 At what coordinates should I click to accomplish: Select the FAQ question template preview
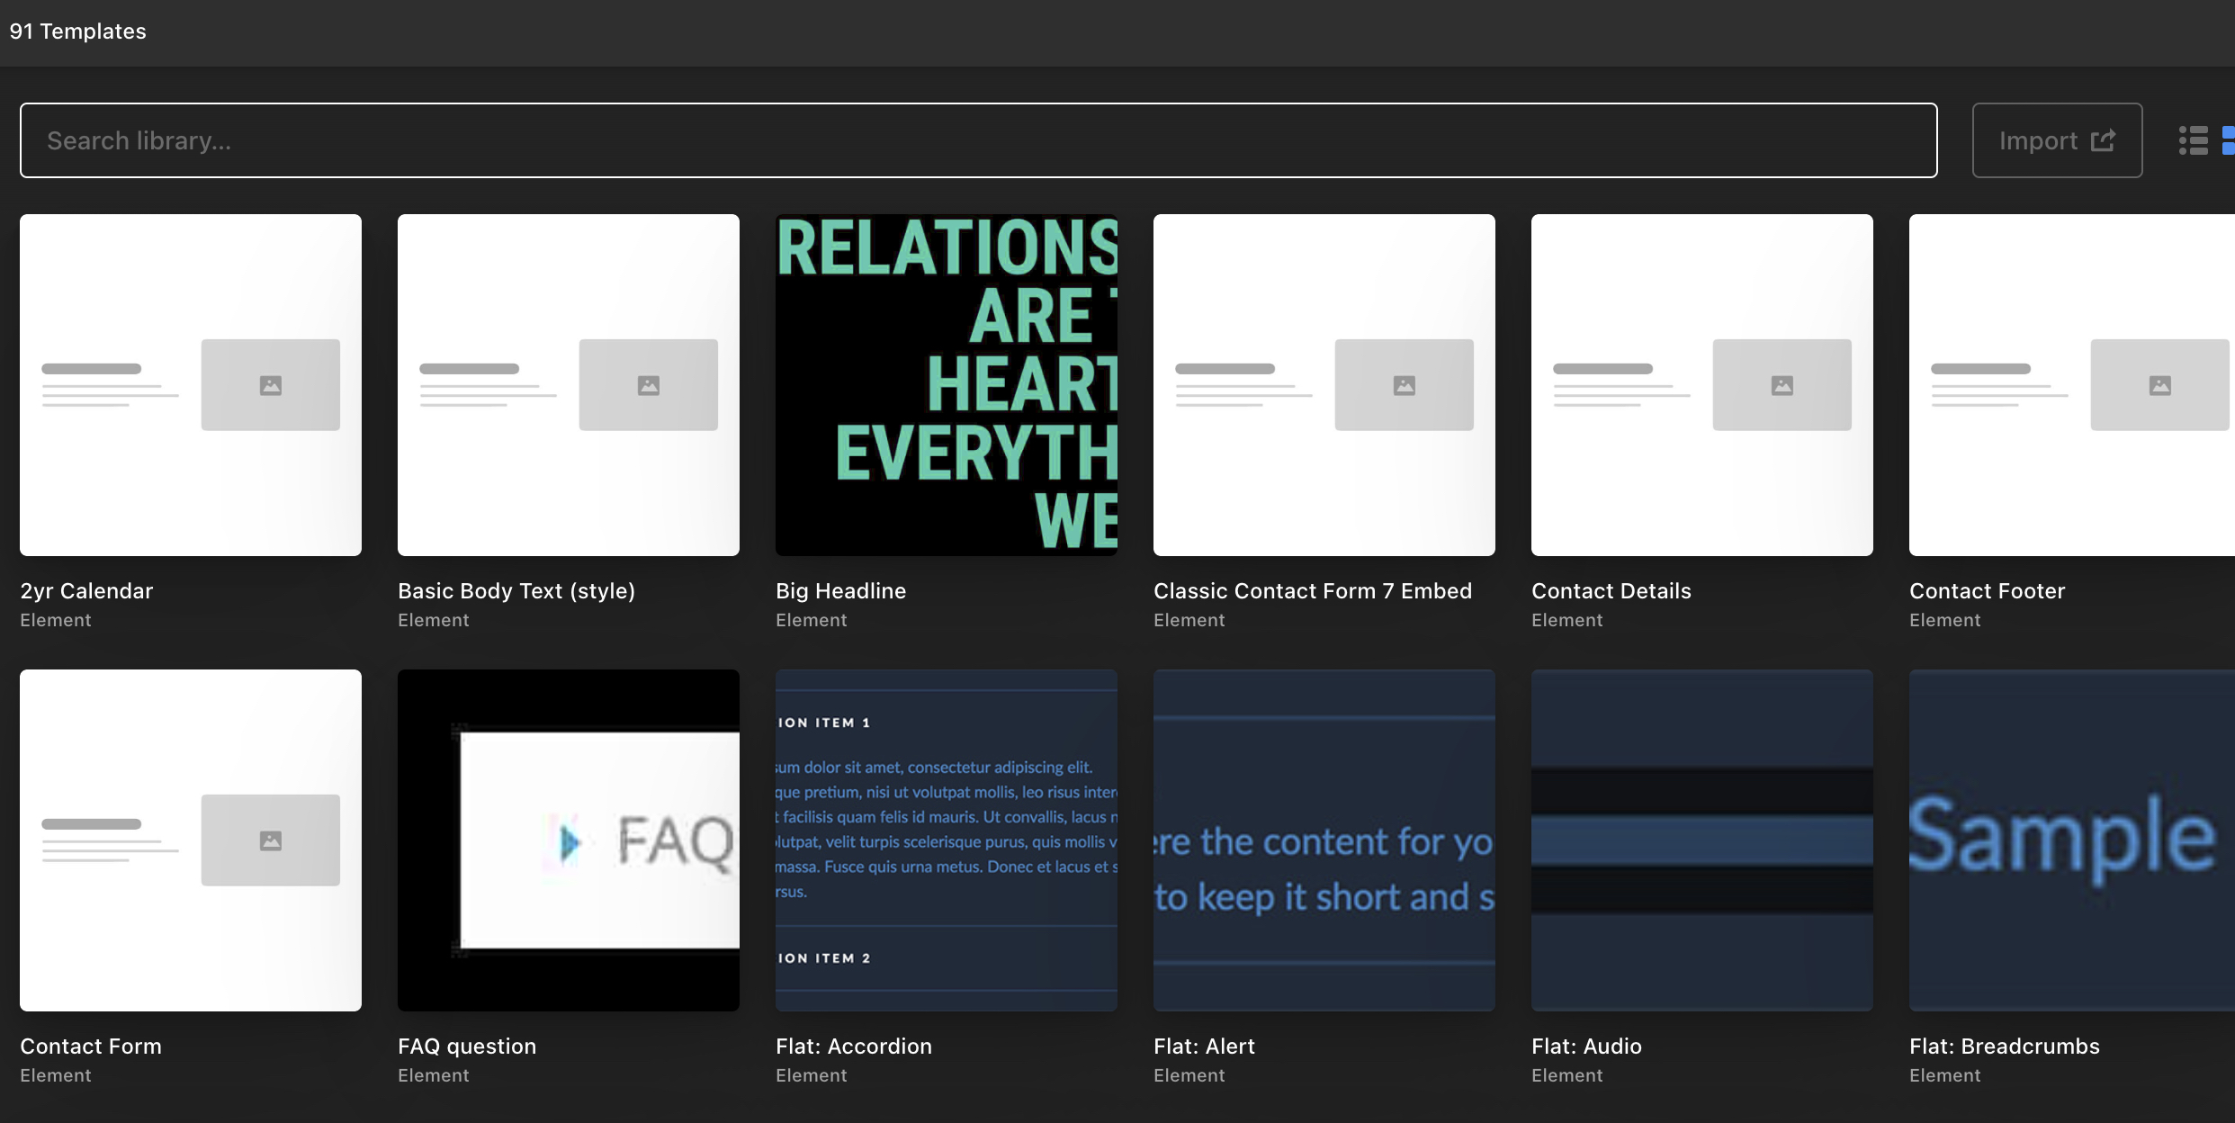tap(568, 840)
